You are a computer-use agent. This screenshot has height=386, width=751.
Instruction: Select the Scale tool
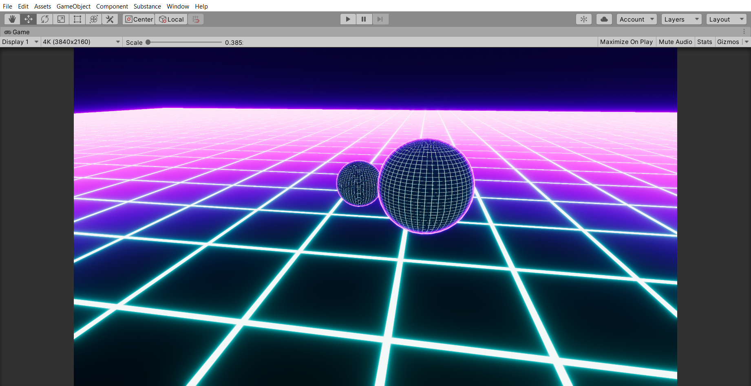pos(61,19)
